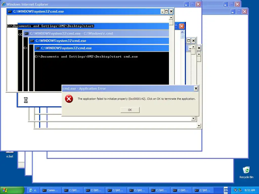The image size is (259, 194).
Task: Click the lowest scroll-down arrow under the dialog
Action: coord(199,126)
